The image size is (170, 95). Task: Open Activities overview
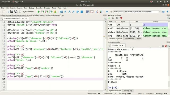coord(6,2)
